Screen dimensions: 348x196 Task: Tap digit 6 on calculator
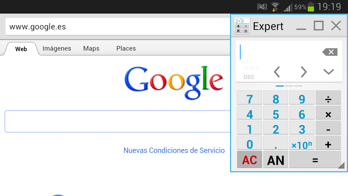pyautogui.click(x=302, y=113)
